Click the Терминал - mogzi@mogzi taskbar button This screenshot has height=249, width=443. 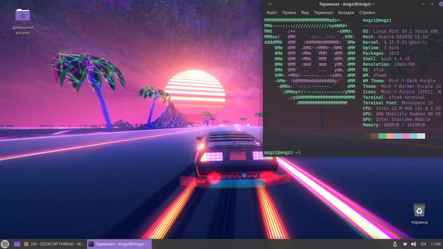[x=119, y=244]
